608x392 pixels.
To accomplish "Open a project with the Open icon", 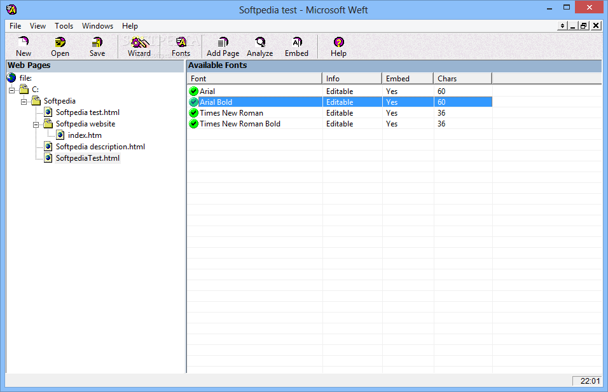I will 60,42.
